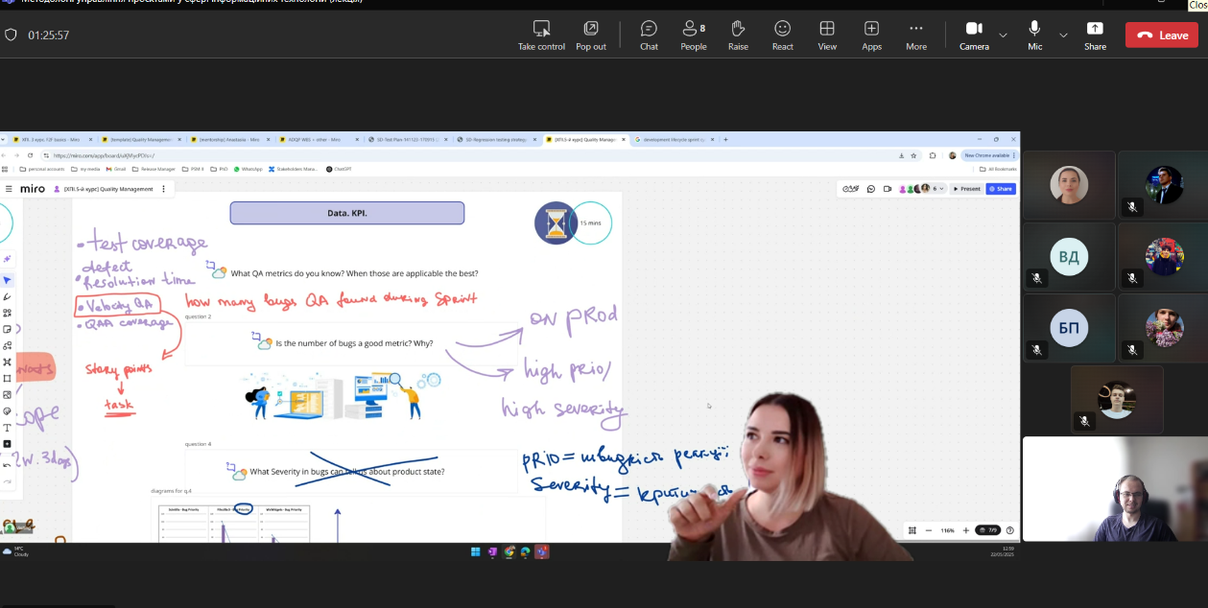1208x608 pixels.
Task: Select the Miro sticky note tool
Action: coord(7,329)
